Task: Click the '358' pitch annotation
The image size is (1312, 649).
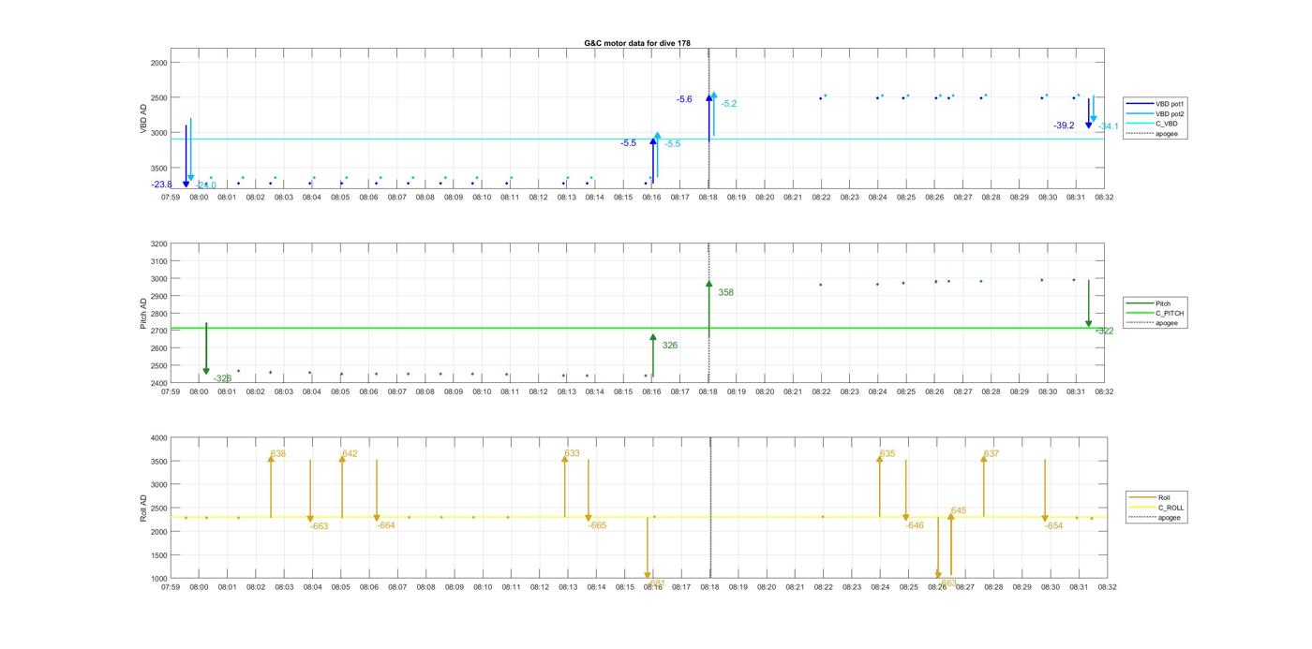Action: [x=725, y=293]
